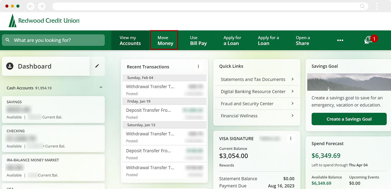Select Apply for a Loan before Open a Share
The image size is (391, 189).
[268, 40]
